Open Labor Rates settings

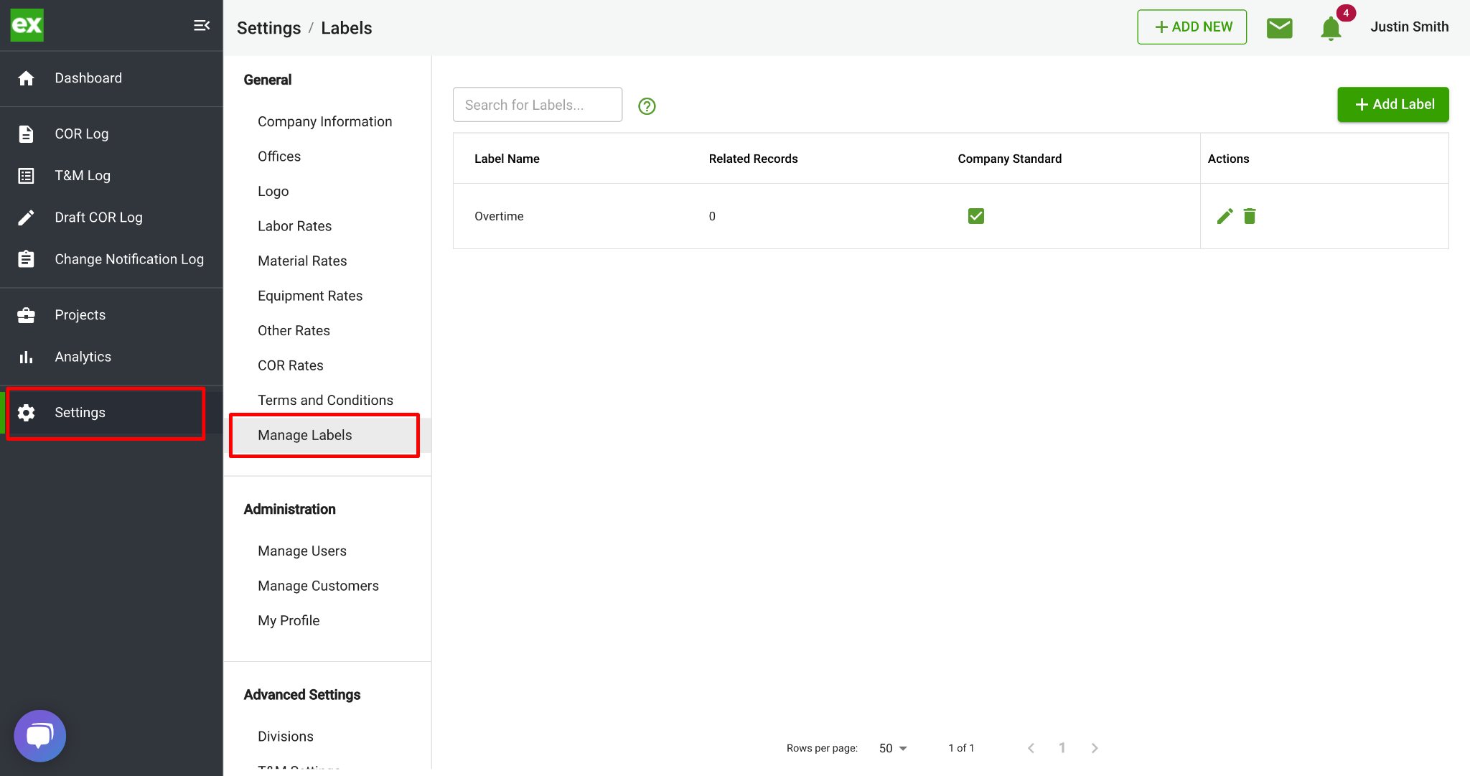pyautogui.click(x=294, y=226)
